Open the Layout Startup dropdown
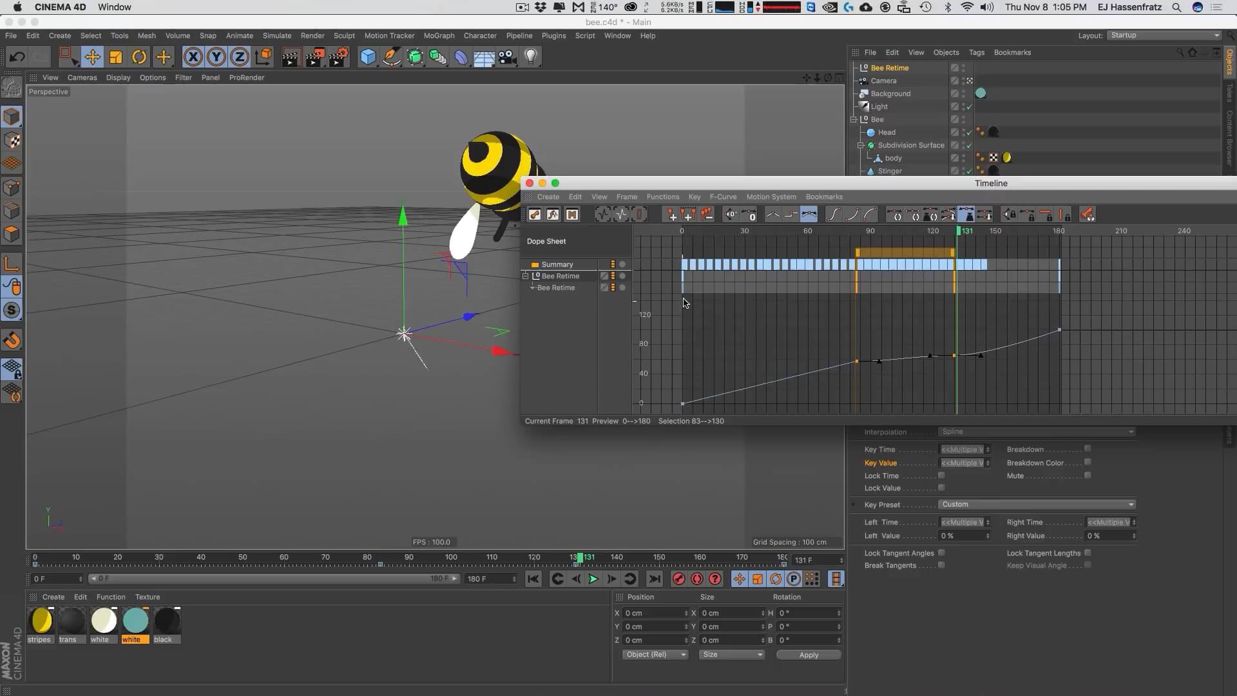Image resolution: width=1237 pixels, height=696 pixels. tap(1164, 35)
